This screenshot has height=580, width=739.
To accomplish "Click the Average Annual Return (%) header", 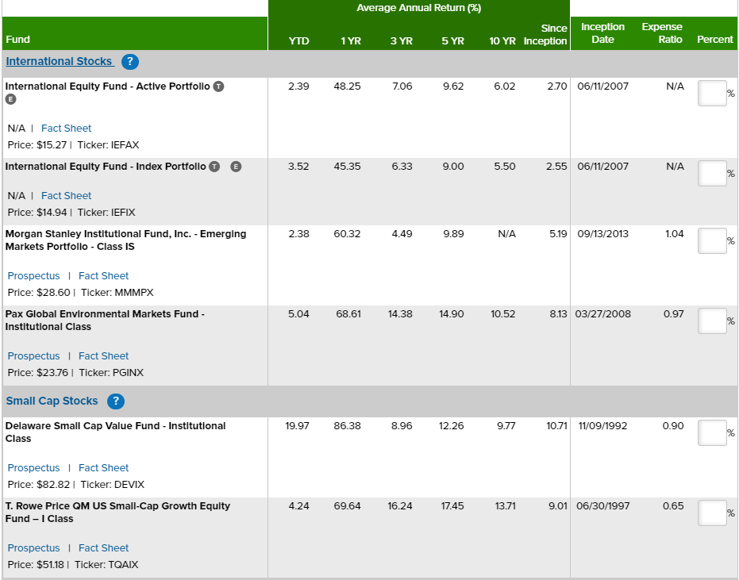I will (419, 8).
